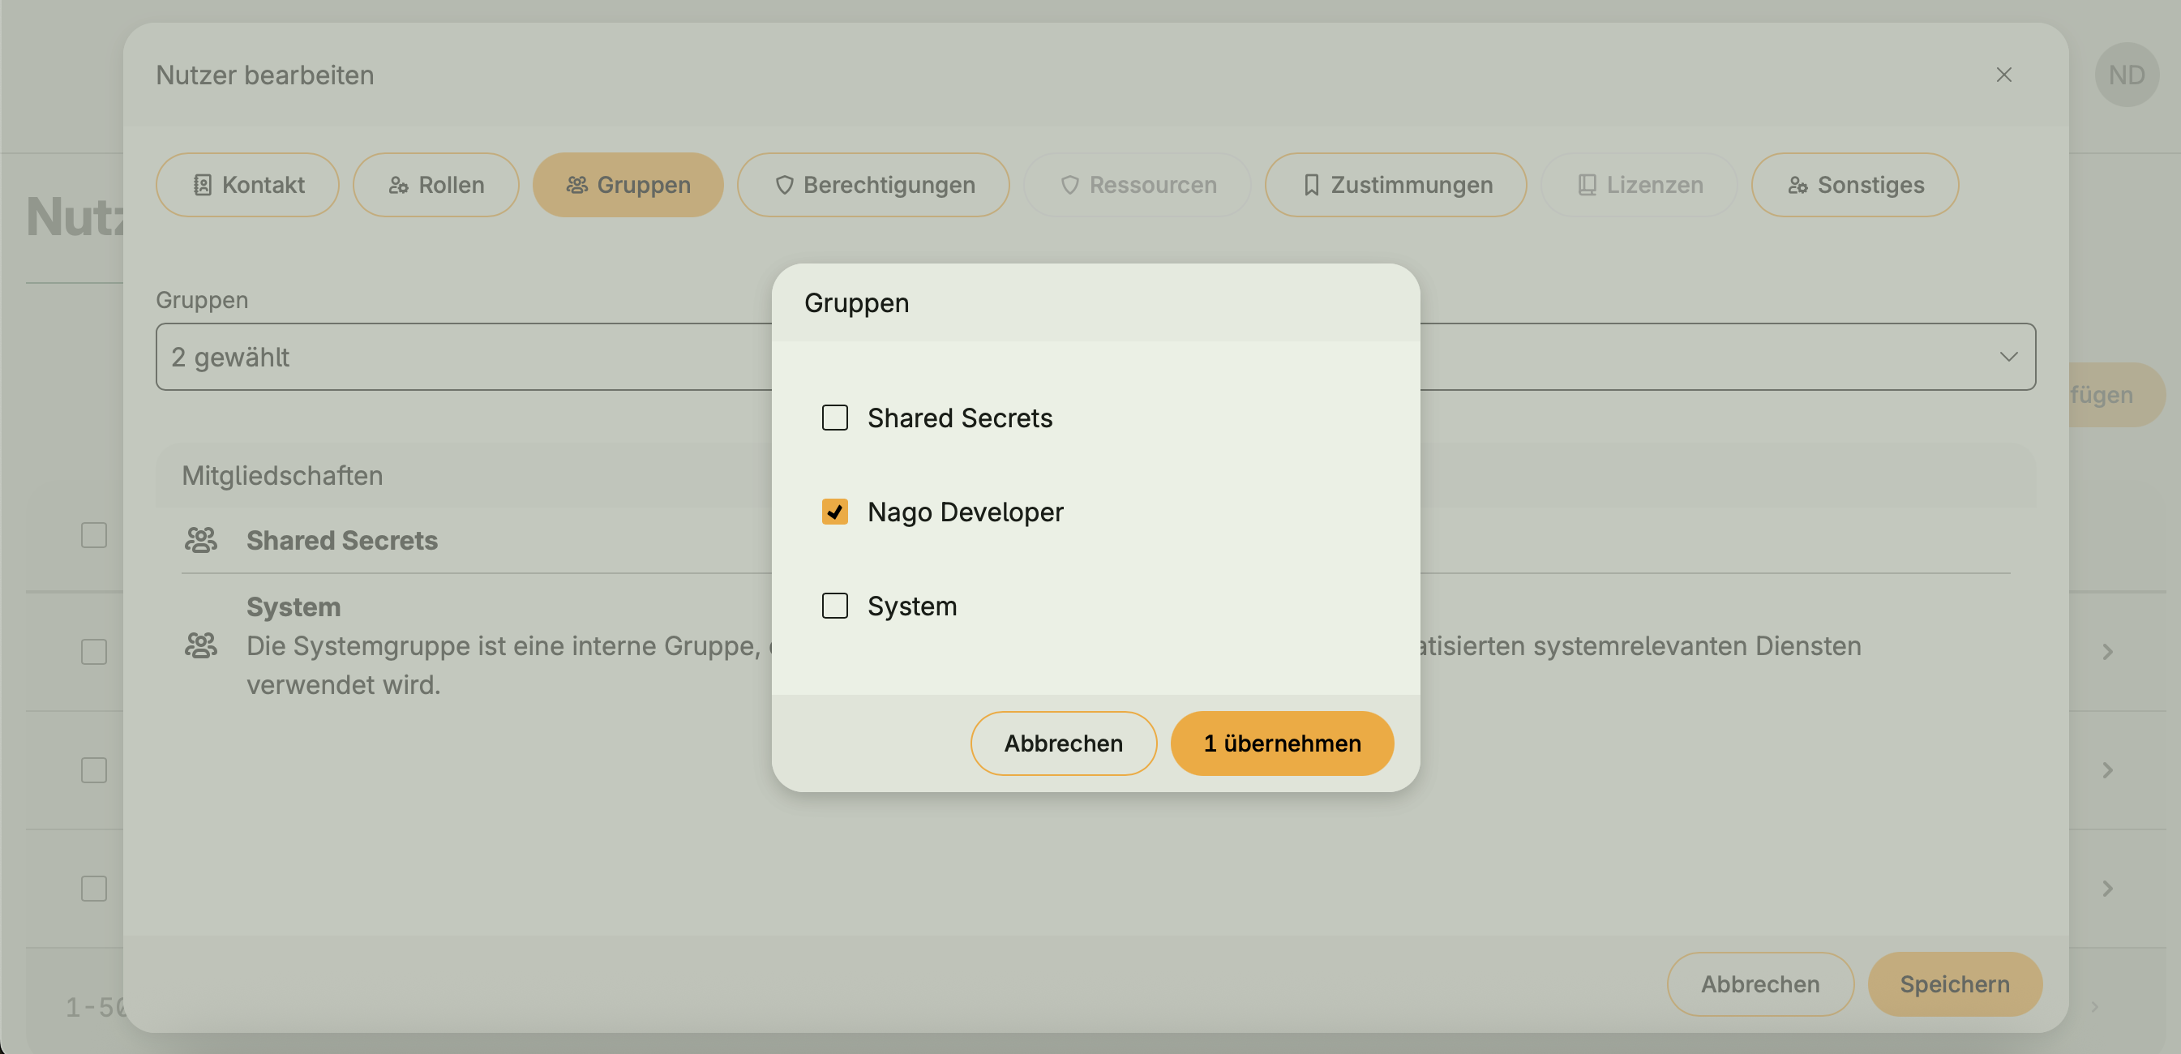Close the Nutzer bearbeiten dialog
Image resolution: width=2181 pixels, height=1054 pixels.
pos(2003,75)
